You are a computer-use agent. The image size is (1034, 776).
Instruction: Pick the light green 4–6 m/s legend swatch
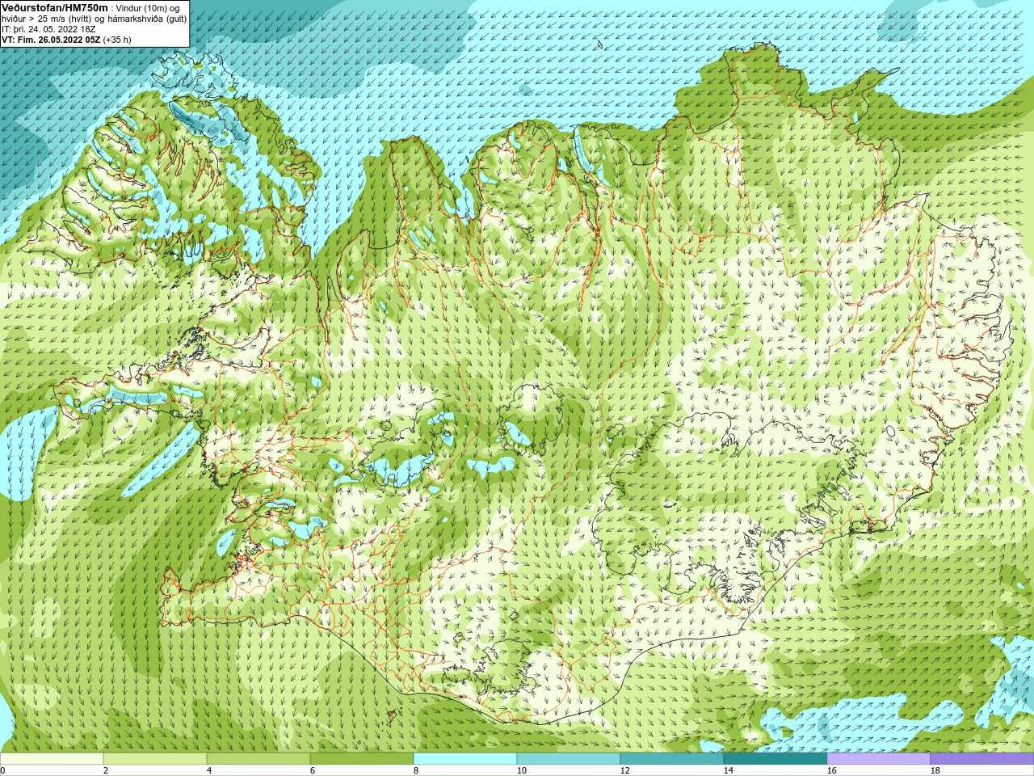coord(258,759)
